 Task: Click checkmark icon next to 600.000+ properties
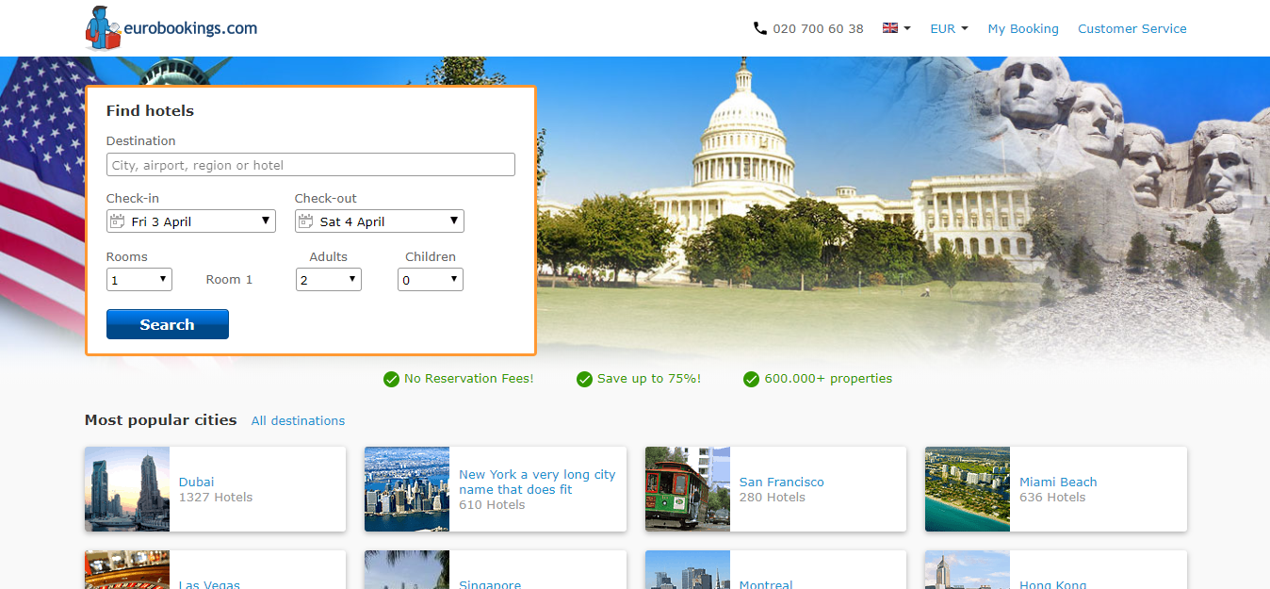pyautogui.click(x=751, y=379)
